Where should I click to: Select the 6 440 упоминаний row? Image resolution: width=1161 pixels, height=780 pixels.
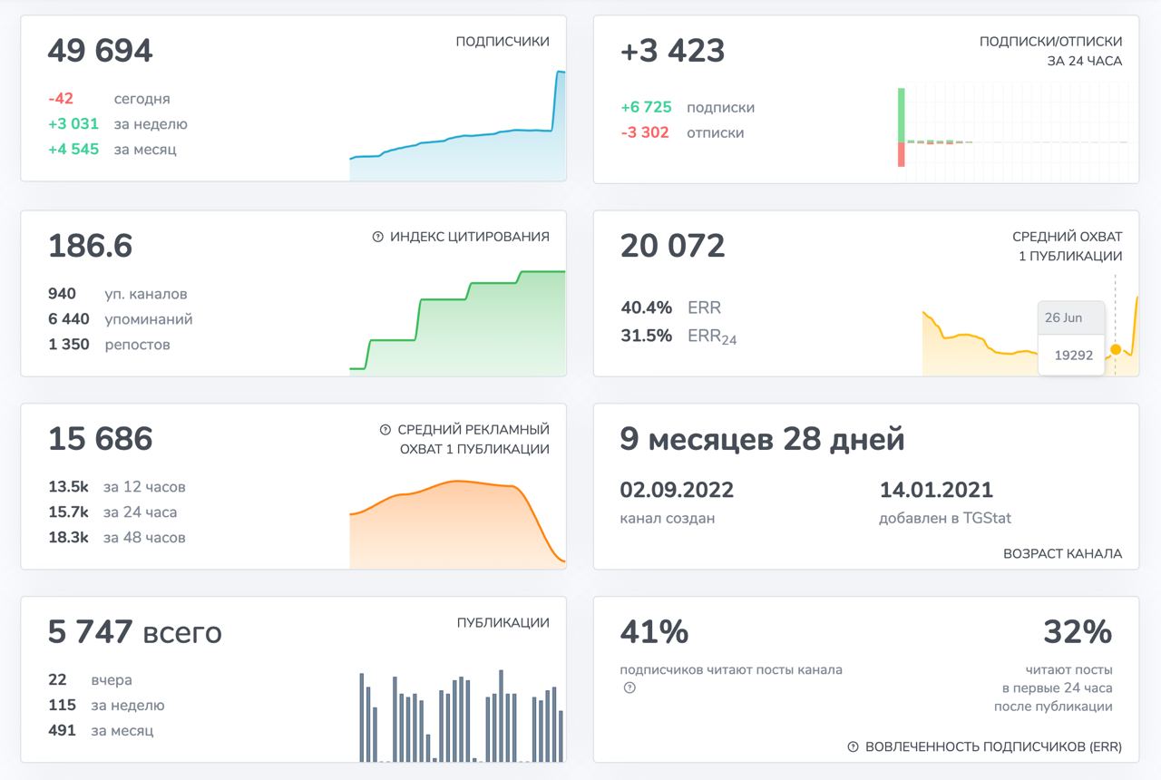[x=120, y=319]
